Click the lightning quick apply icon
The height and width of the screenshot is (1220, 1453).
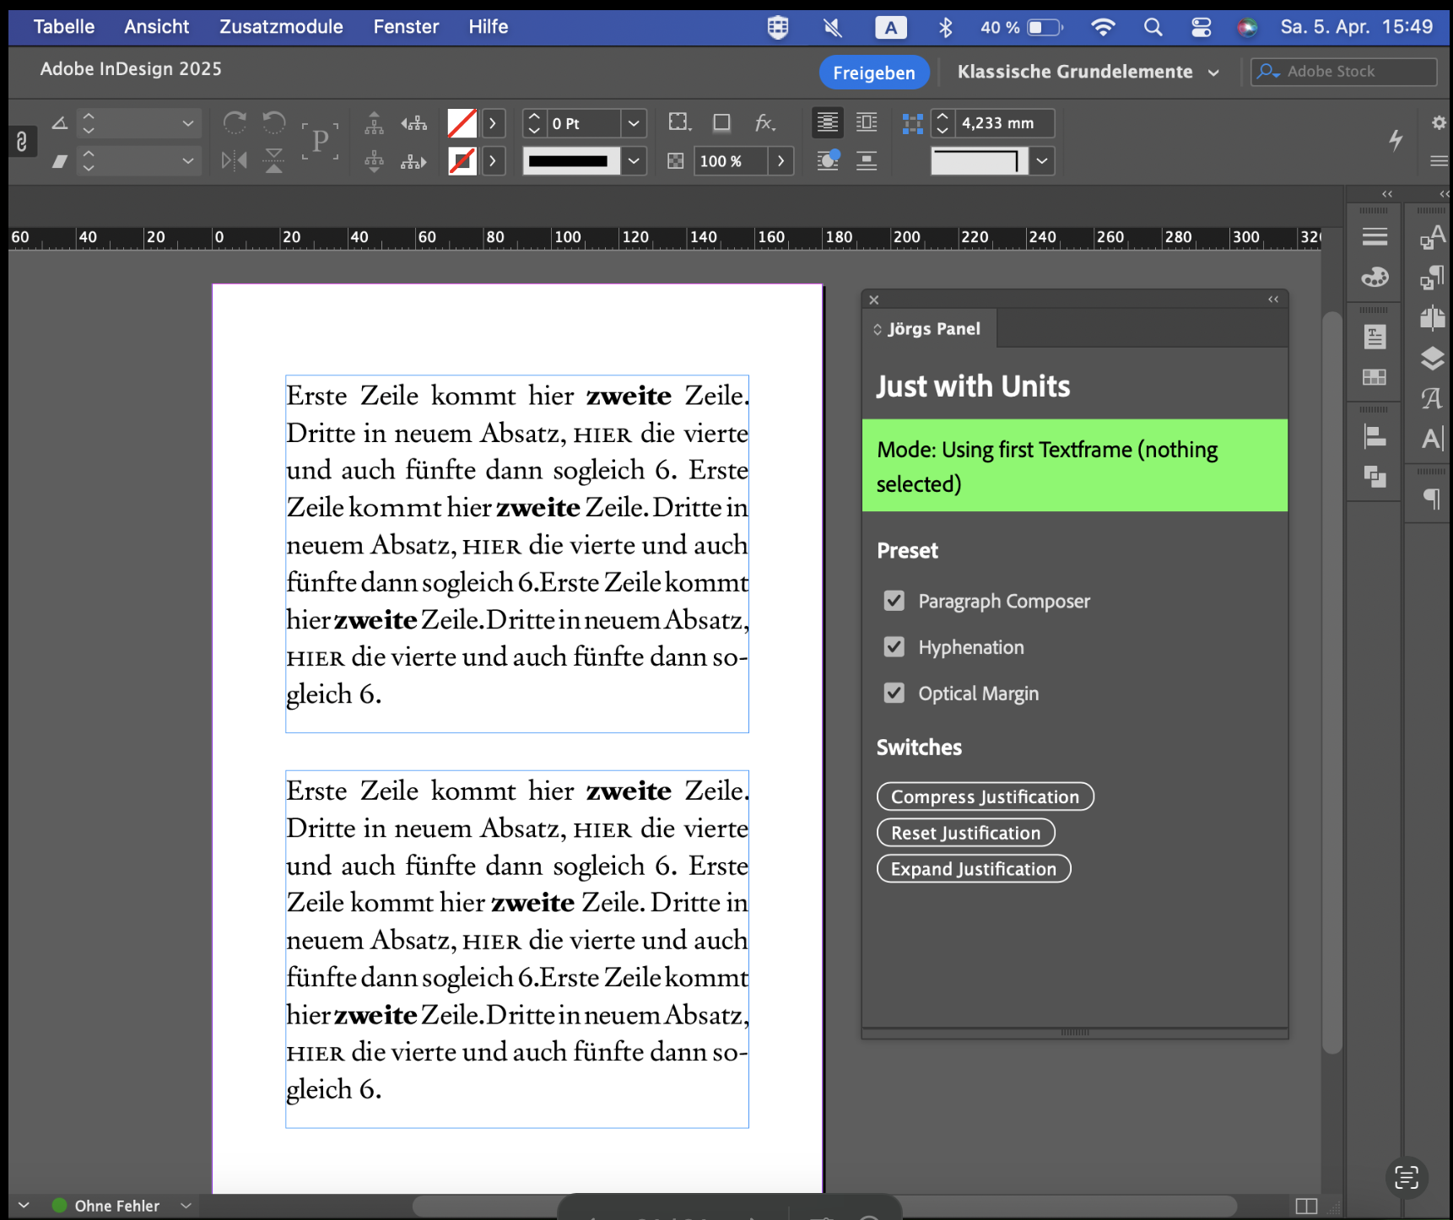point(1396,140)
